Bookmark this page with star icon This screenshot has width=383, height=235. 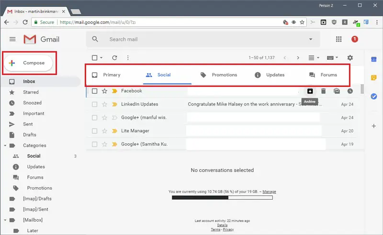tap(302, 22)
